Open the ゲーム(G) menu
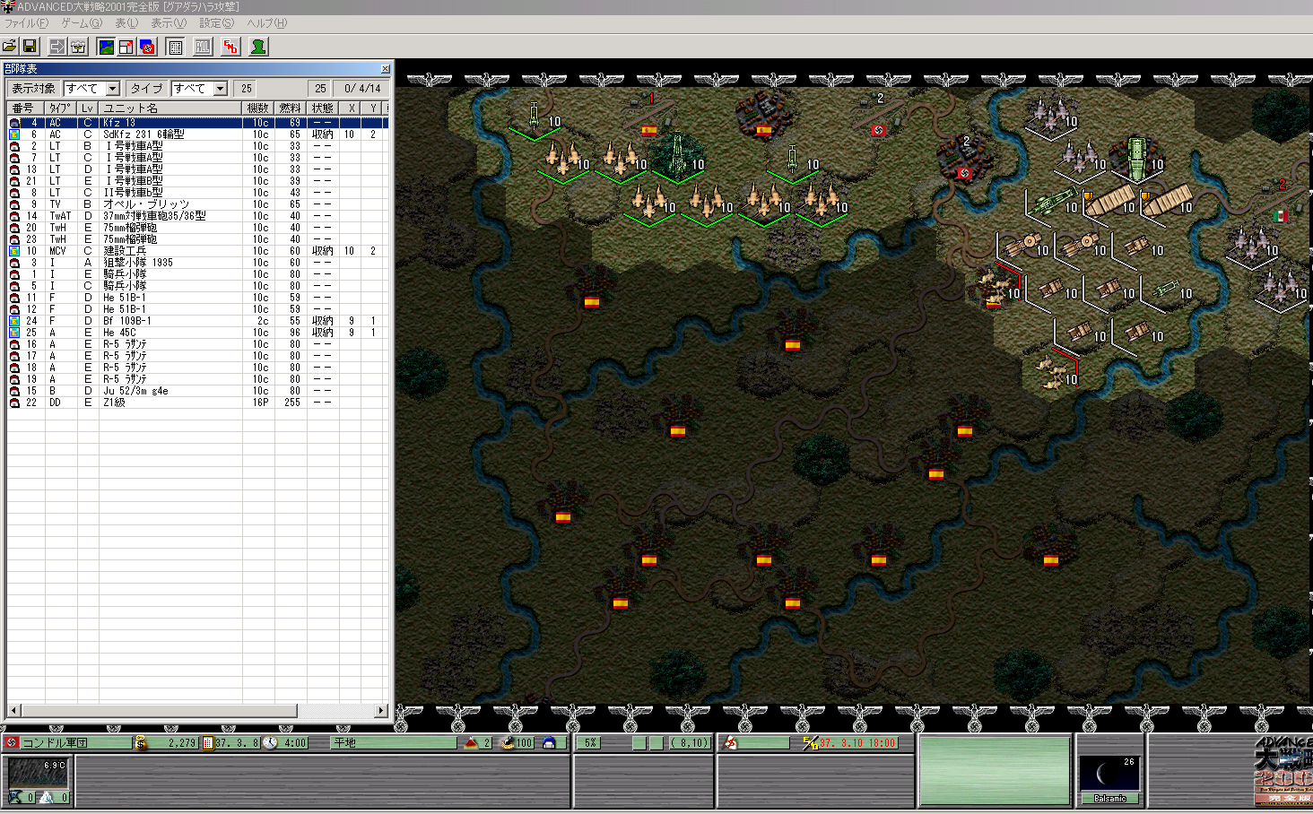Viewport: 1313px width, 814px height. (82, 23)
